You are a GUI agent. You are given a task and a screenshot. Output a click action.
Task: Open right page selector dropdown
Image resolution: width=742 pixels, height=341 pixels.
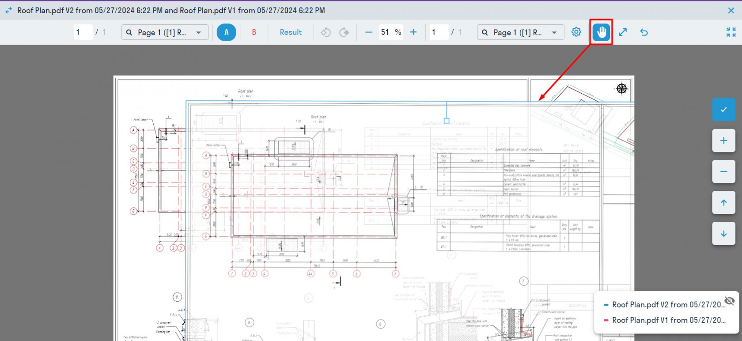tap(520, 32)
